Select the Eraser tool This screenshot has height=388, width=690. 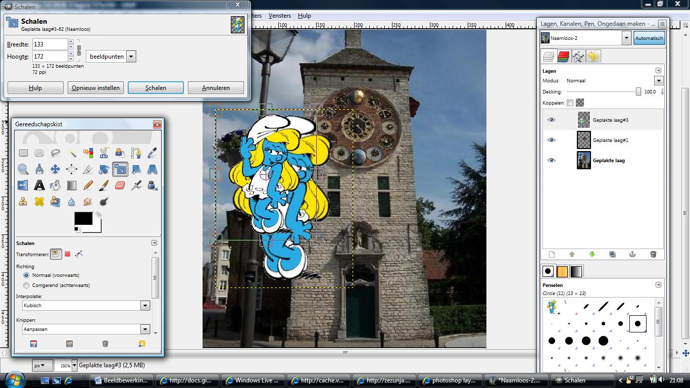(120, 185)
